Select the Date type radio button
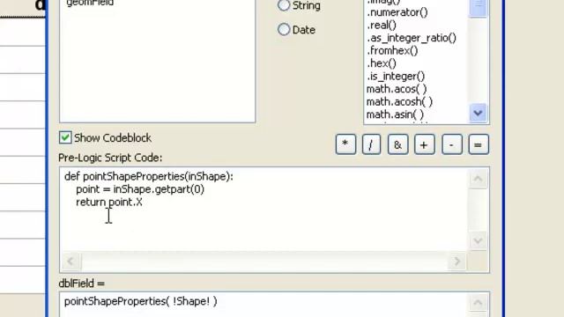564x317 pixels. point(284,29)
